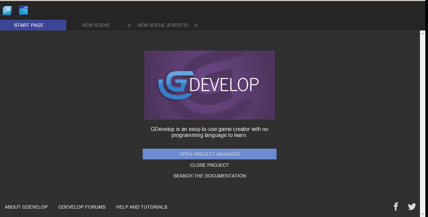Open the project manager toolbar icon
The height and width of the screenshot is (217, 428).
tap(7, 10)
